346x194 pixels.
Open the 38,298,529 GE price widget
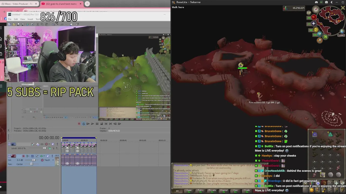pyautogui.click(x=294, y=8)
